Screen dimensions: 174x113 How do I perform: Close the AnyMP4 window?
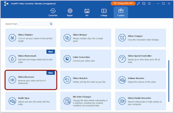point(169,3)
